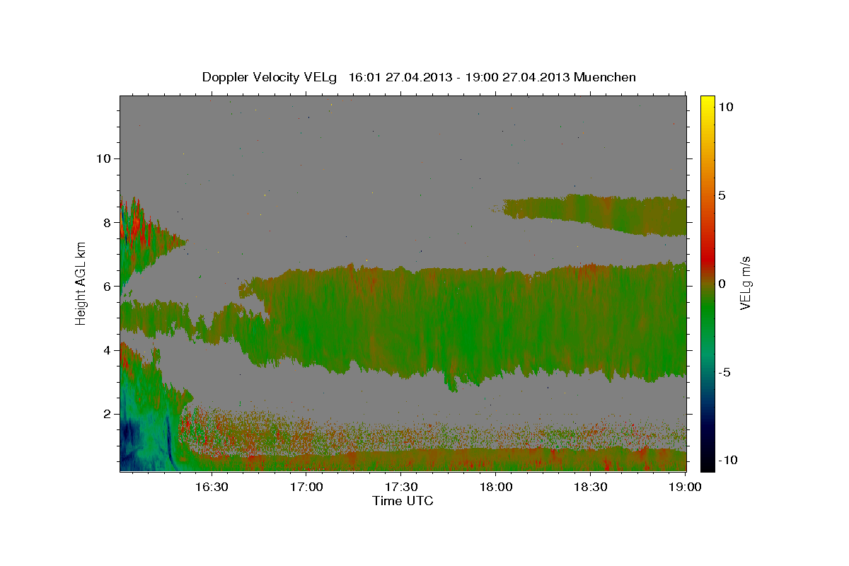Click the '19:00' time axis label
Screen dimensions: 849x566
click(685, 487)
